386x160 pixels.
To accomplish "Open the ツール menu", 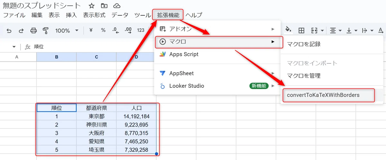I will pyautogui.click(x=142, y=15).
